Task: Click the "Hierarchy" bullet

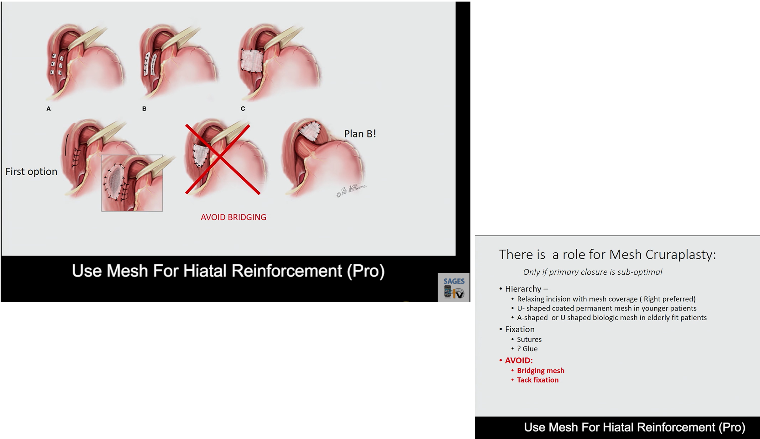Action: (526, 289)
